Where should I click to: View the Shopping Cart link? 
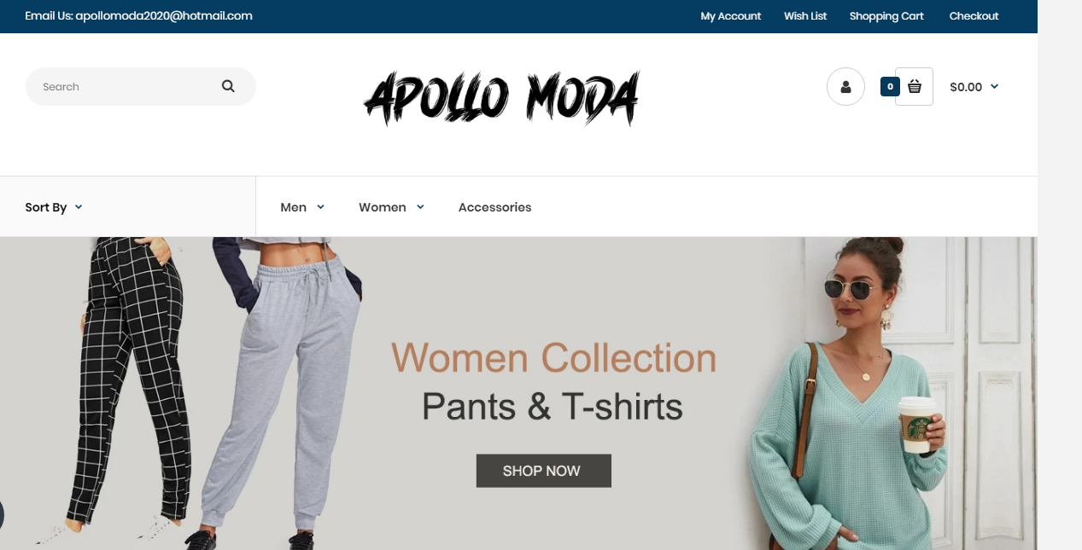point(886,16)
